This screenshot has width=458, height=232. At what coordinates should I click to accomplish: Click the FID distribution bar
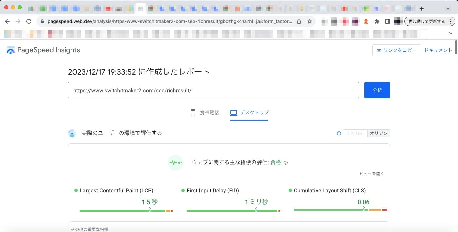233,211
